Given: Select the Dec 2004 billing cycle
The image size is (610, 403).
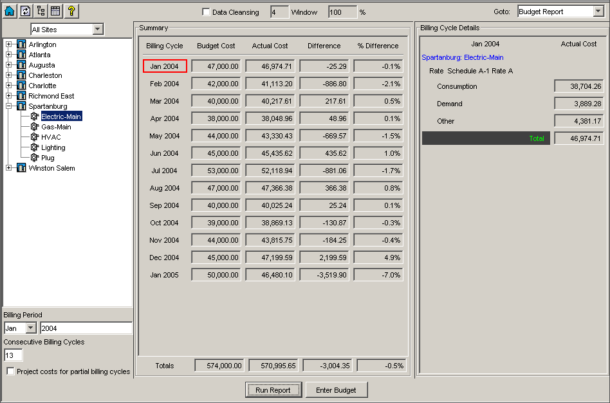Looking at the screenshot, I should click(165, 258).
